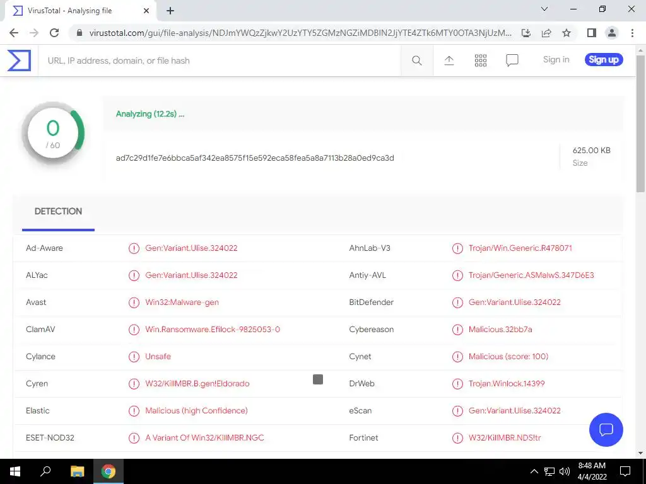Viewport: 646px width, 484px height.
Task: Click the AhnLab-V3 engine name
Action: click(x=370, y=248)
